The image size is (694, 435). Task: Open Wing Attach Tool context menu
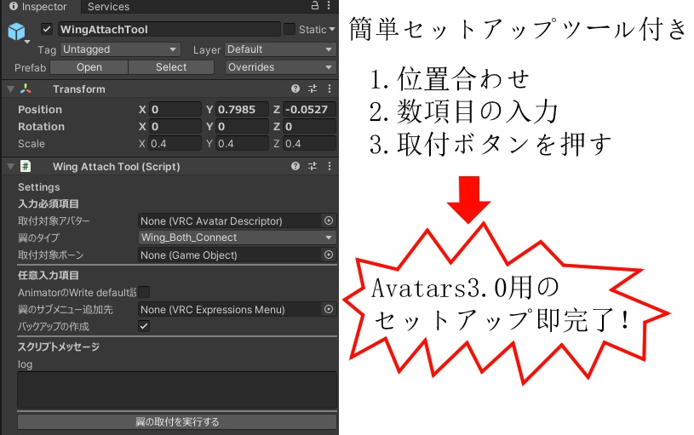(x=330, y=166)
